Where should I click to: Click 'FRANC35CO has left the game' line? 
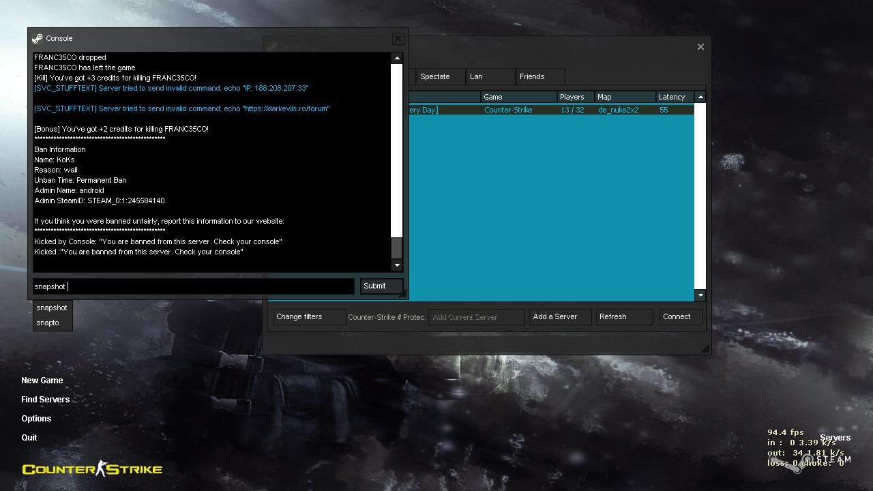pos(85,68)
